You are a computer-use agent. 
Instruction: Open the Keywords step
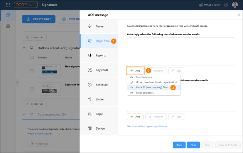pyautogui.click(x=99, y=70)
